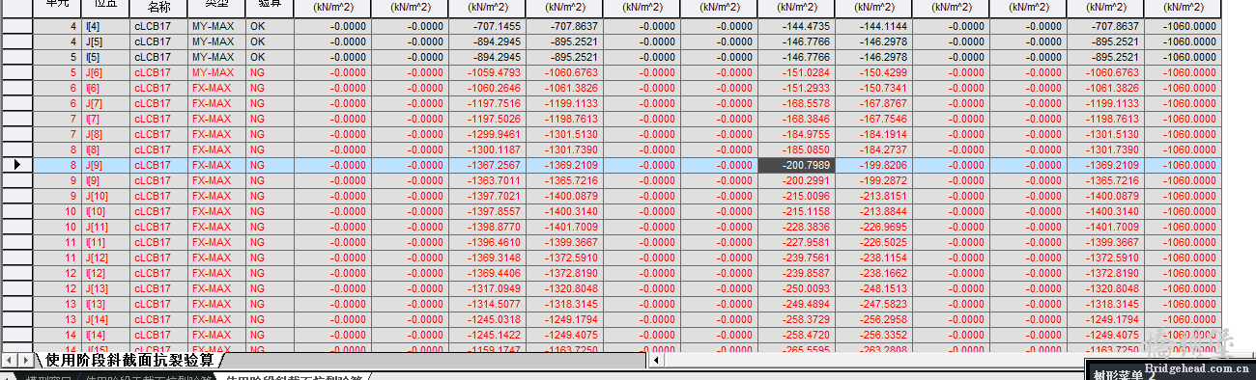This screenshot has height=380, width=1256.
Task: Select position cell I[6]
Action: [106, 88]
